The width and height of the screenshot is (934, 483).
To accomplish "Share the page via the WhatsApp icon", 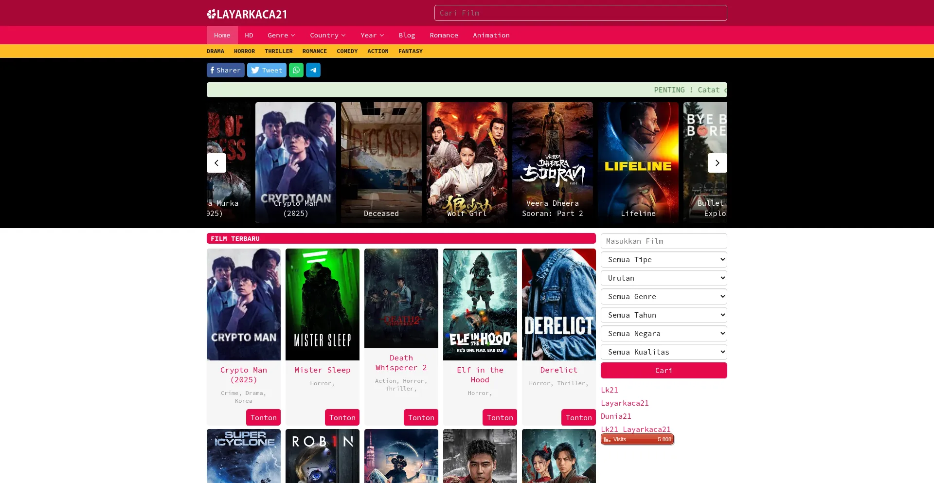I will [296, 70].
